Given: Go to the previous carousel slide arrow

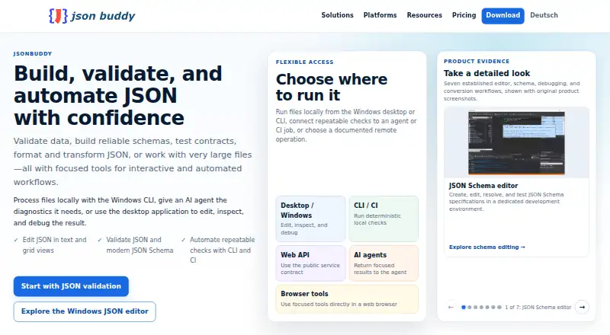Looking at the screenshot, I should (451, 307).
